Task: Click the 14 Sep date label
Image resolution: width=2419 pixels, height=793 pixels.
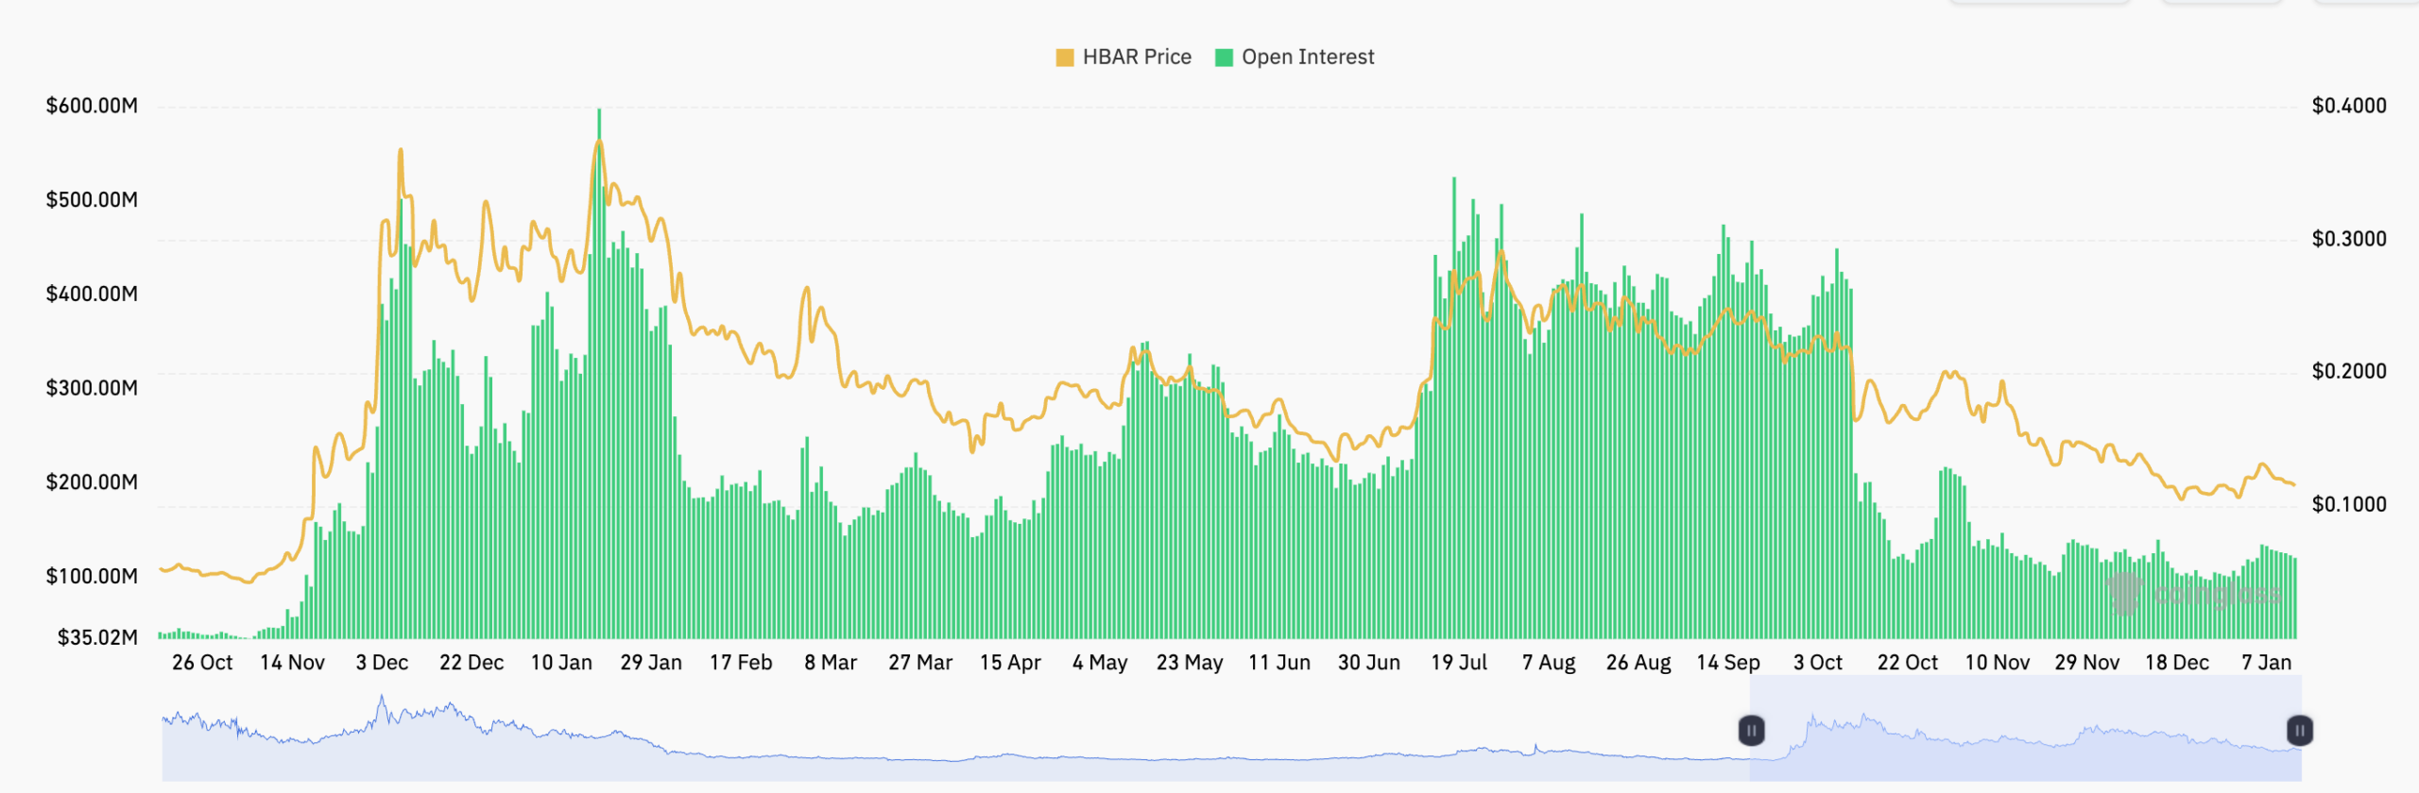Action: pyautogui.click(x=1728, y=663)
